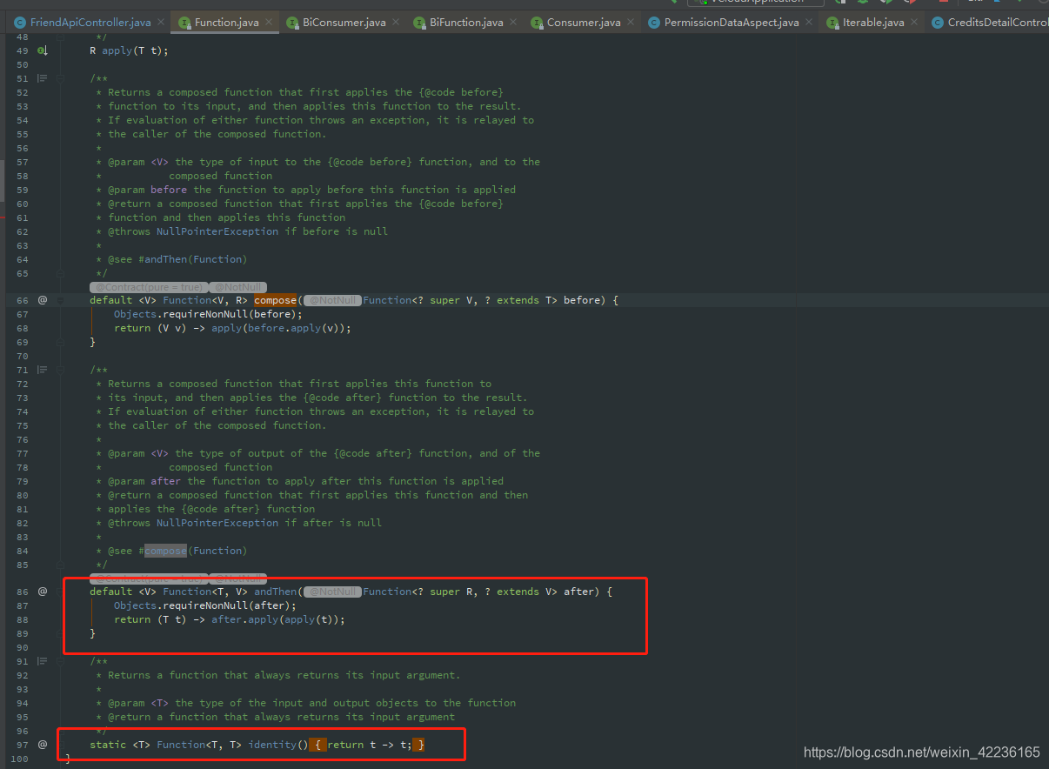1049x769 pixels.
Task: Click 'R apply(T t);' declaration text
Action: [129, 50]
